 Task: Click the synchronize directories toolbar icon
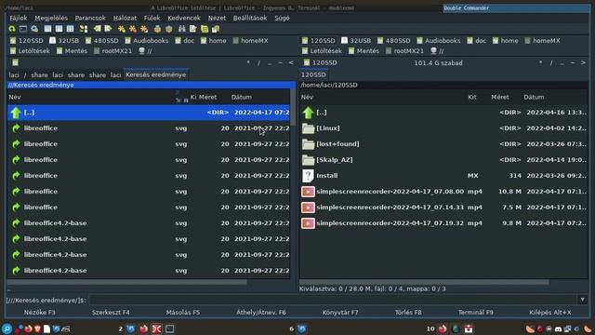pos(205,29)
